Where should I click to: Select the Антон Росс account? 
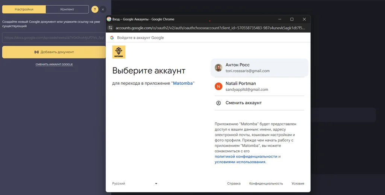tap(259, 67)
